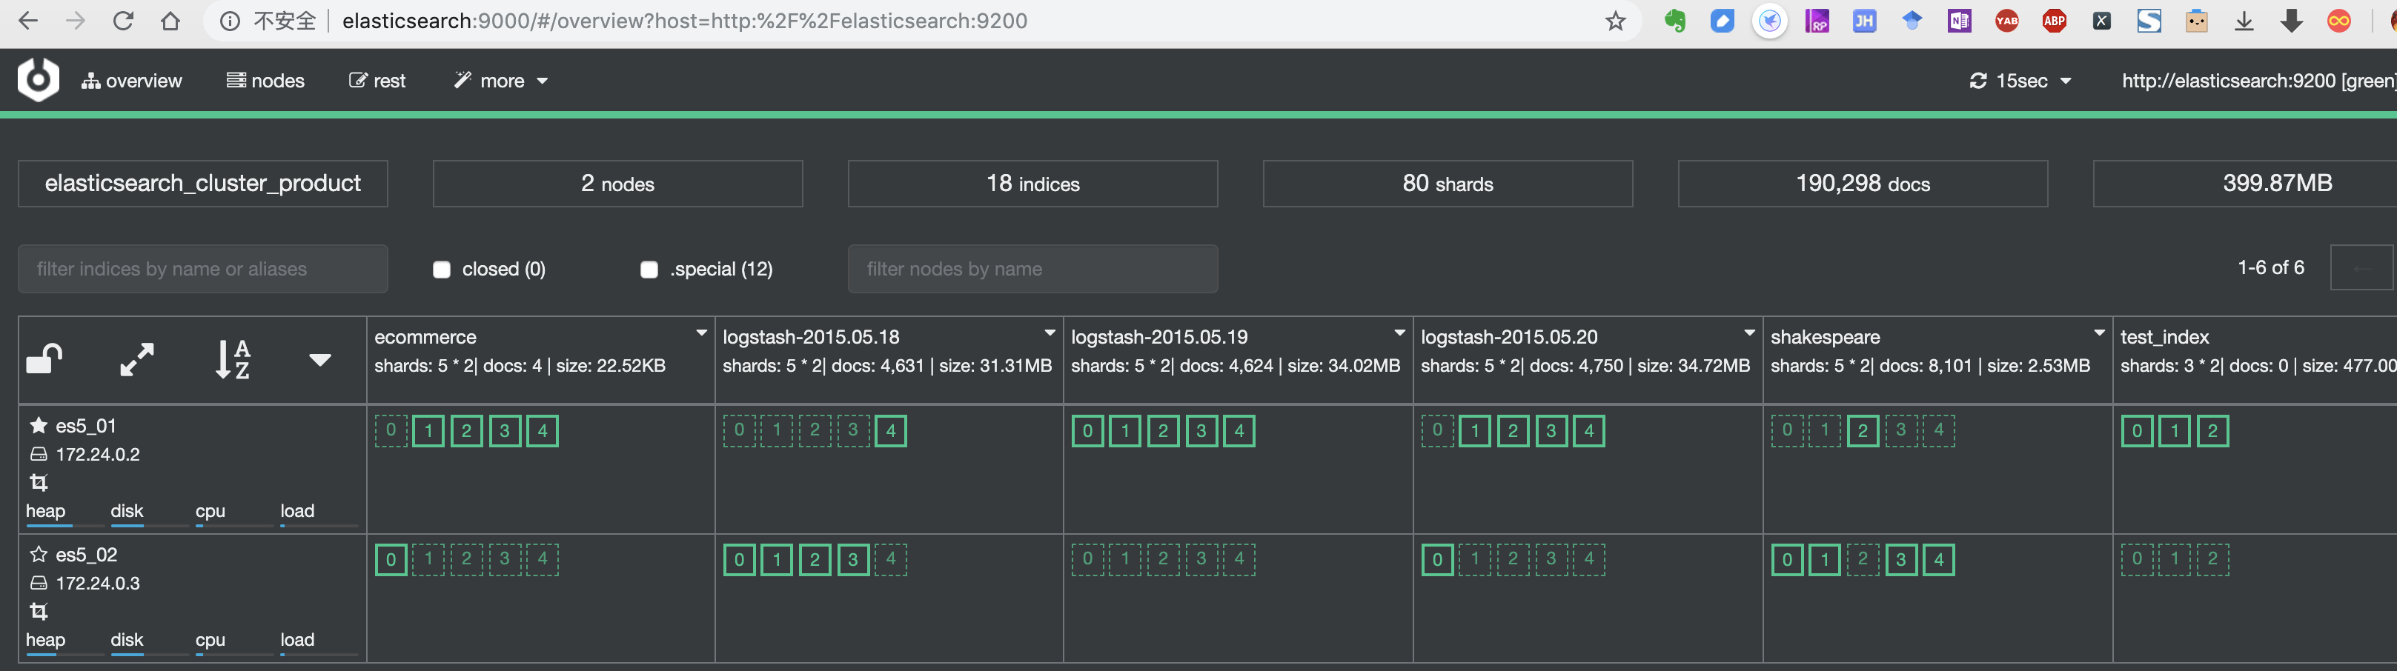The image size is (2397, 671).
Task: Open the ecommerce index dropdown arrow
Action: [x=702, y=333]
